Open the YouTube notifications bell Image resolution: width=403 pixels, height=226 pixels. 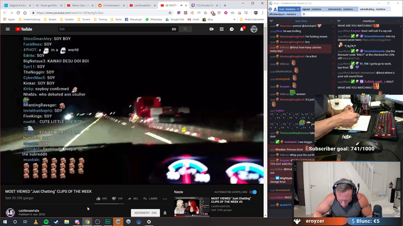click(242, 30)
